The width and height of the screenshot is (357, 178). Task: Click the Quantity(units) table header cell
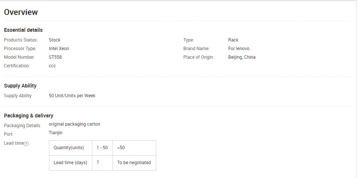[x=71, y=148]
